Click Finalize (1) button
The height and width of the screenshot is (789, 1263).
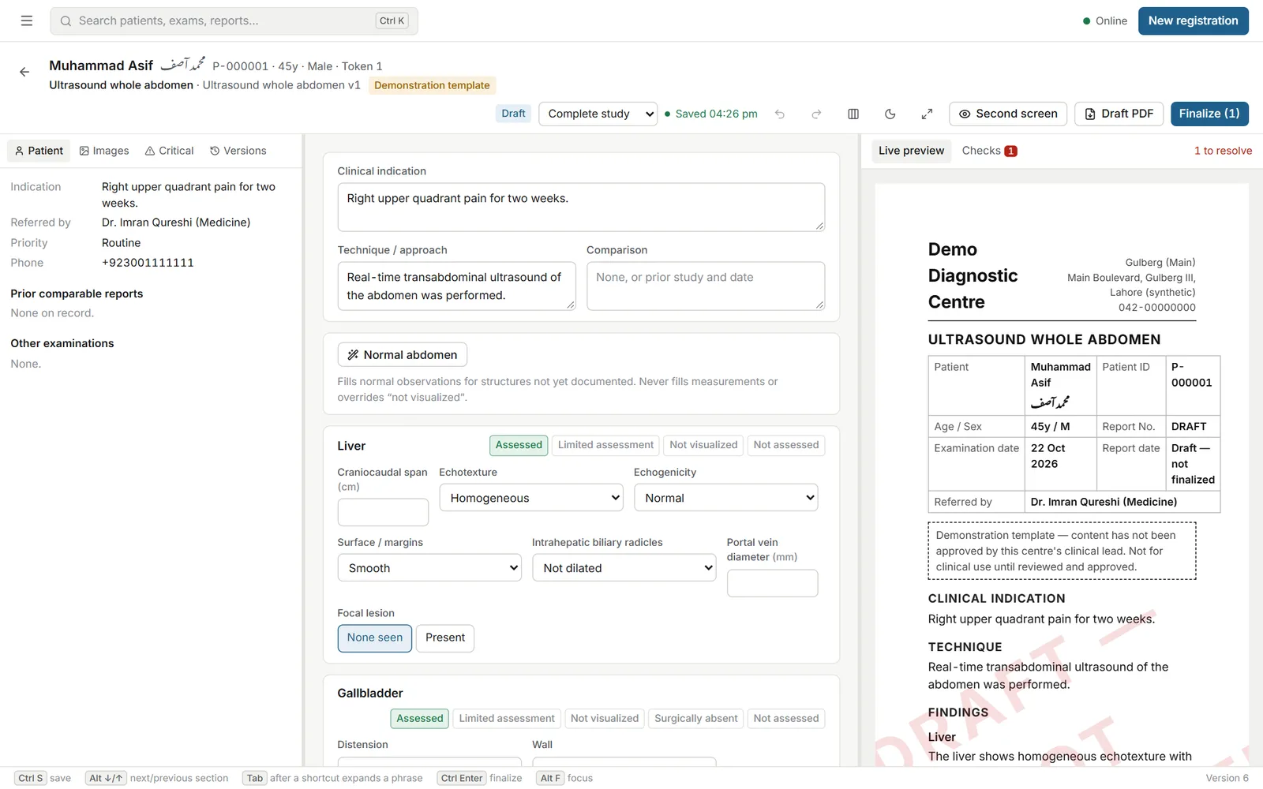[x=1209, y=114]
